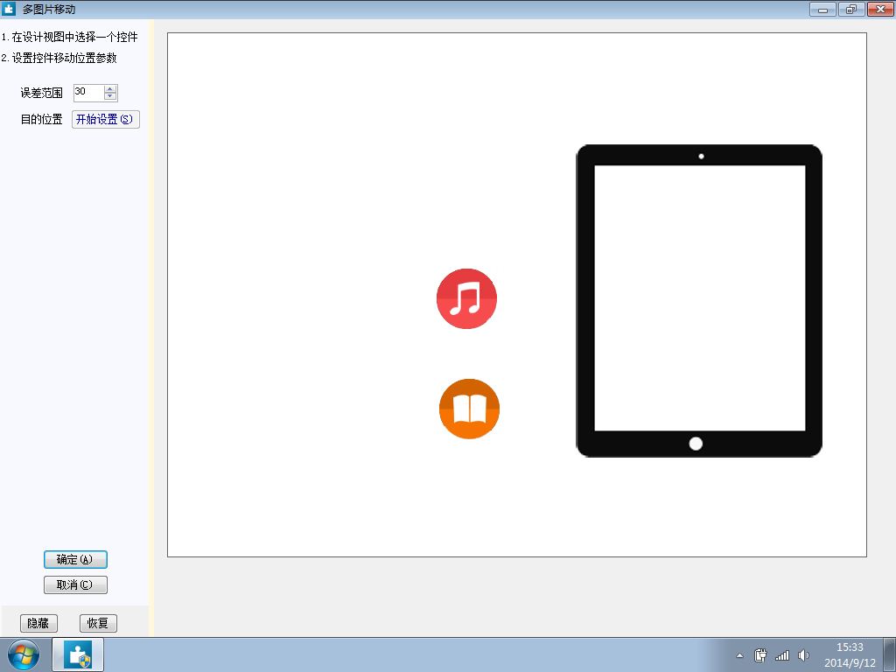Click the app icon in title bar

point(9,9)
